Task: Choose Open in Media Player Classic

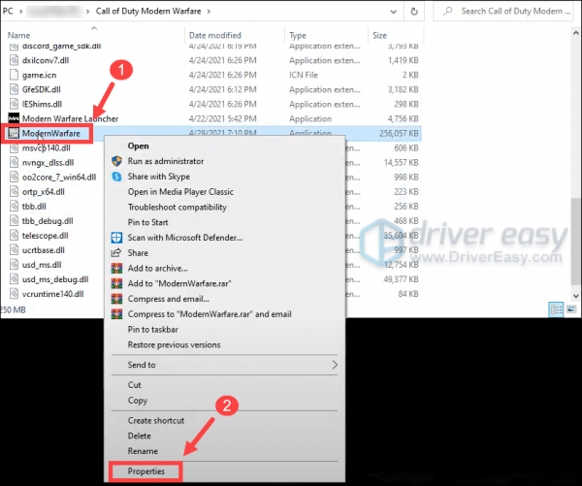Action: pyautogui.click(x=180, y=191)
